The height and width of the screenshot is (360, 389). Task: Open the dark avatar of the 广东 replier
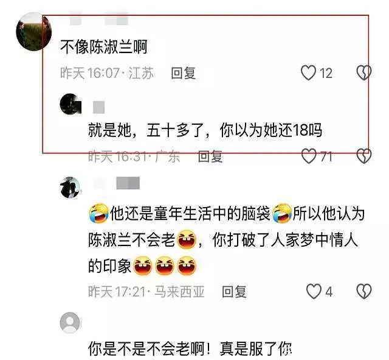pyautogui.click(x=71, y=104)
